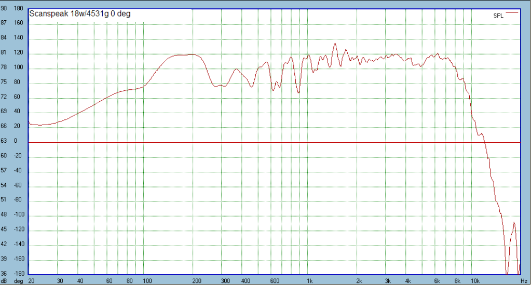Select the 42 dB axis label
This screenshot has width=531, height=285.
coord(4,244)
